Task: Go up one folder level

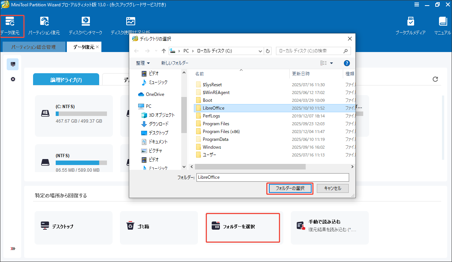Action: [x=164, y=51]
